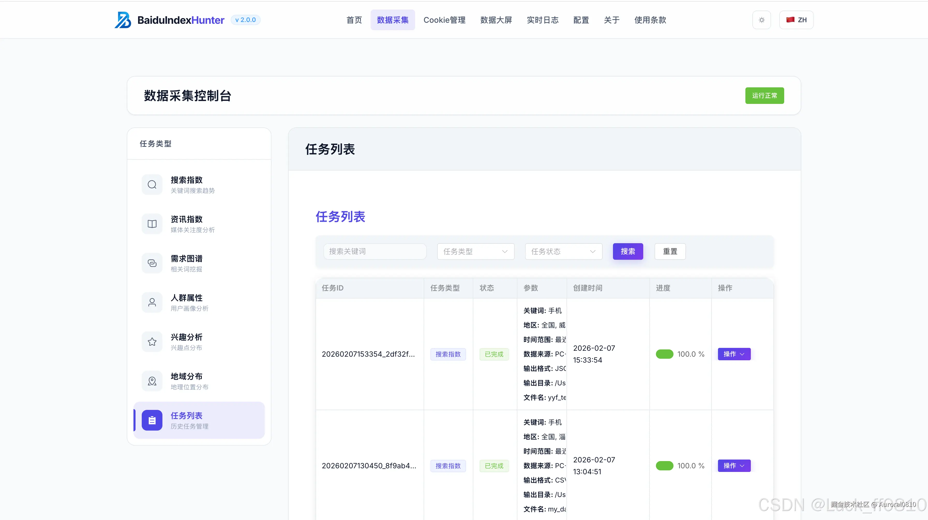Expand the 任务类型 filter dropdown
This screenshot has height=520, width=928.
pos(476,251)
